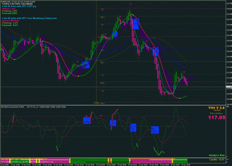Click the Candle: 13:17 timer
Viewport: 232px width, 166px height.
tap(217, 160)
